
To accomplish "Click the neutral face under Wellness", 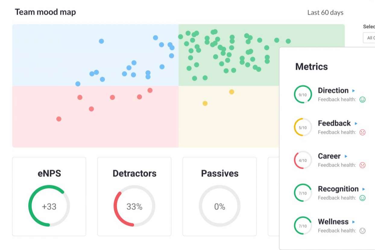I will pos(362,231).
